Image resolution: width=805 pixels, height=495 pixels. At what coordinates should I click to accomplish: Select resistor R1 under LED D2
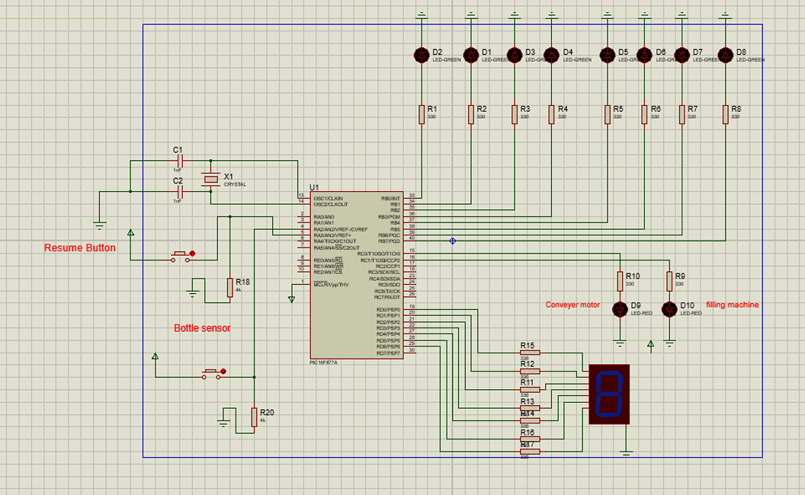(x=422, y=114)
